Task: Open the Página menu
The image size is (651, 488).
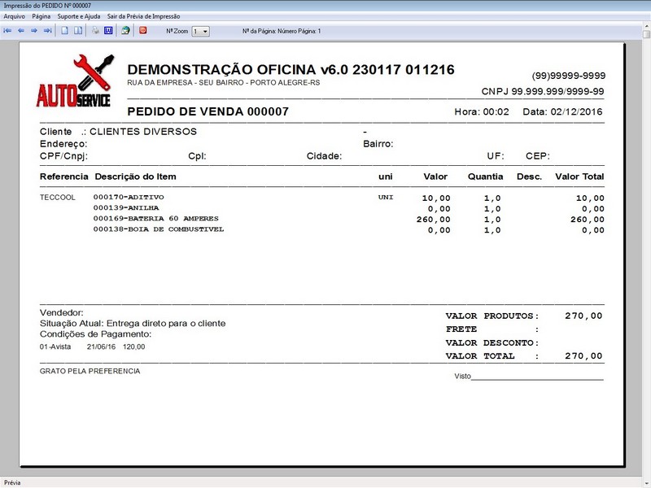Action: coord(42,16)
